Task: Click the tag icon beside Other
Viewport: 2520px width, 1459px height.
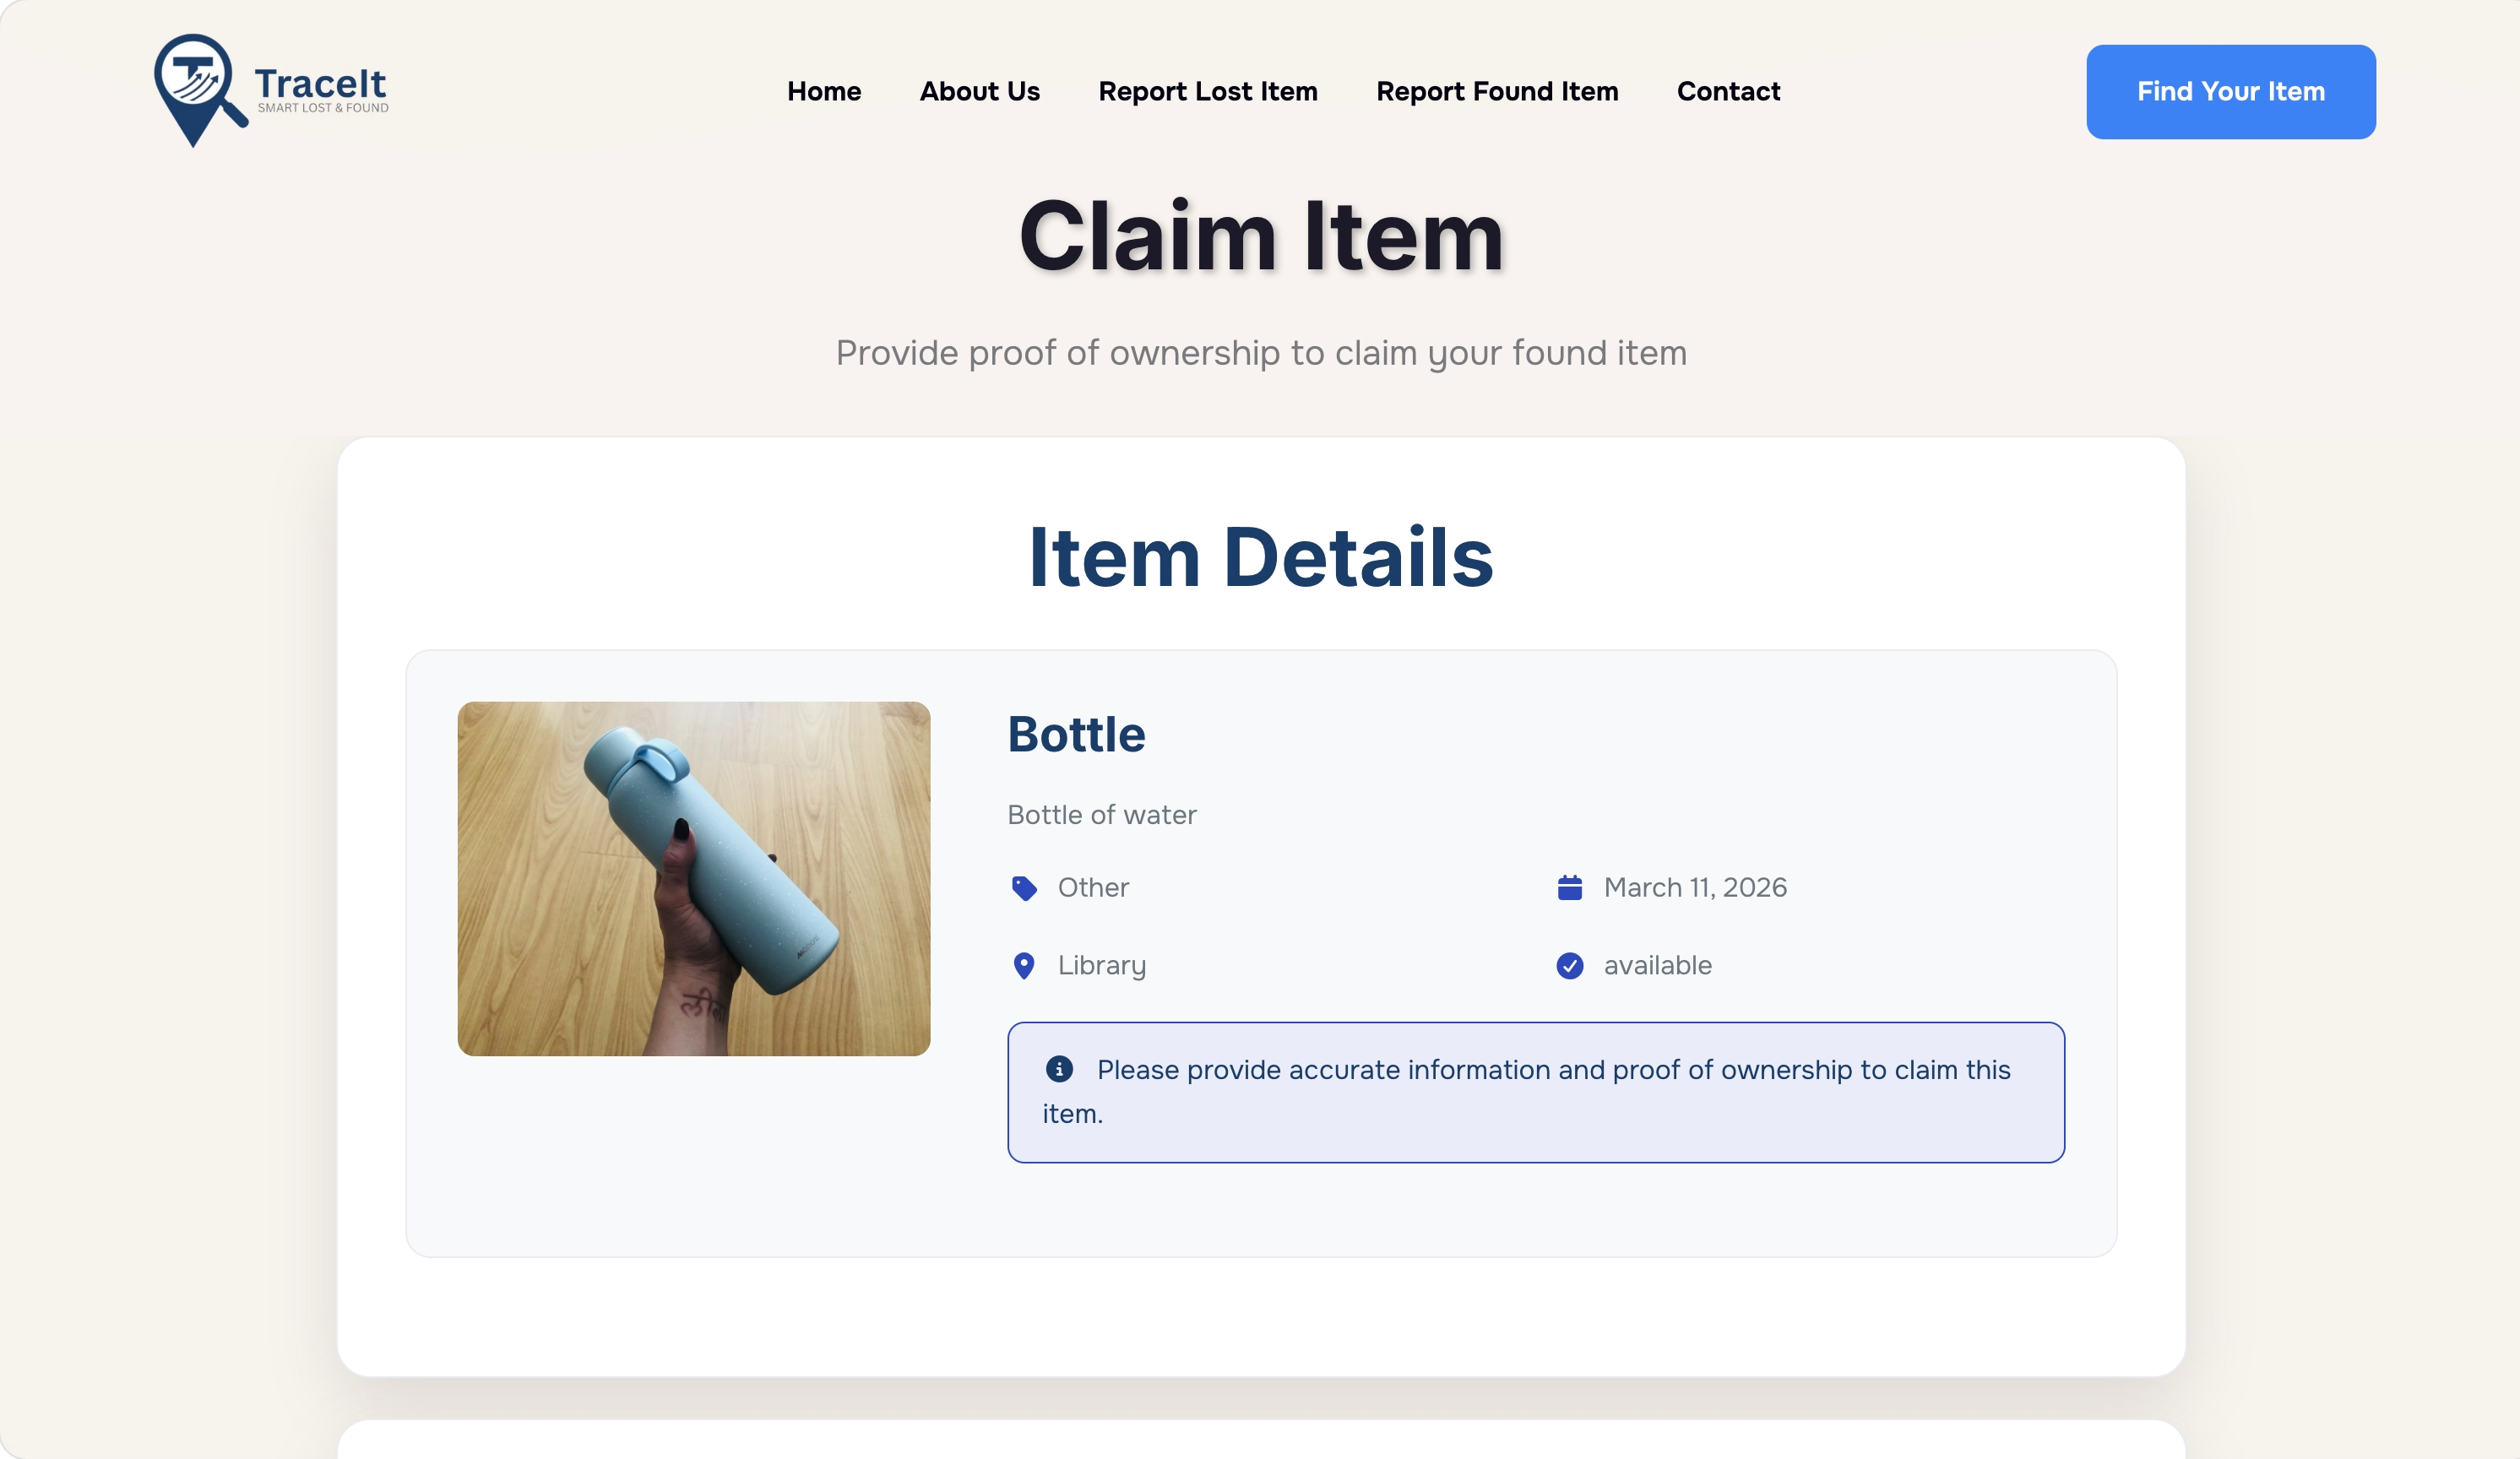Action: point(1024,888)
